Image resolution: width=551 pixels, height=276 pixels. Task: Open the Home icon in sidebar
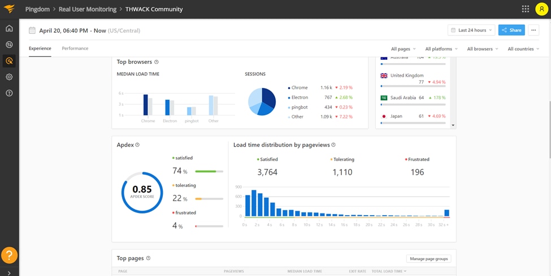[9, 28]
